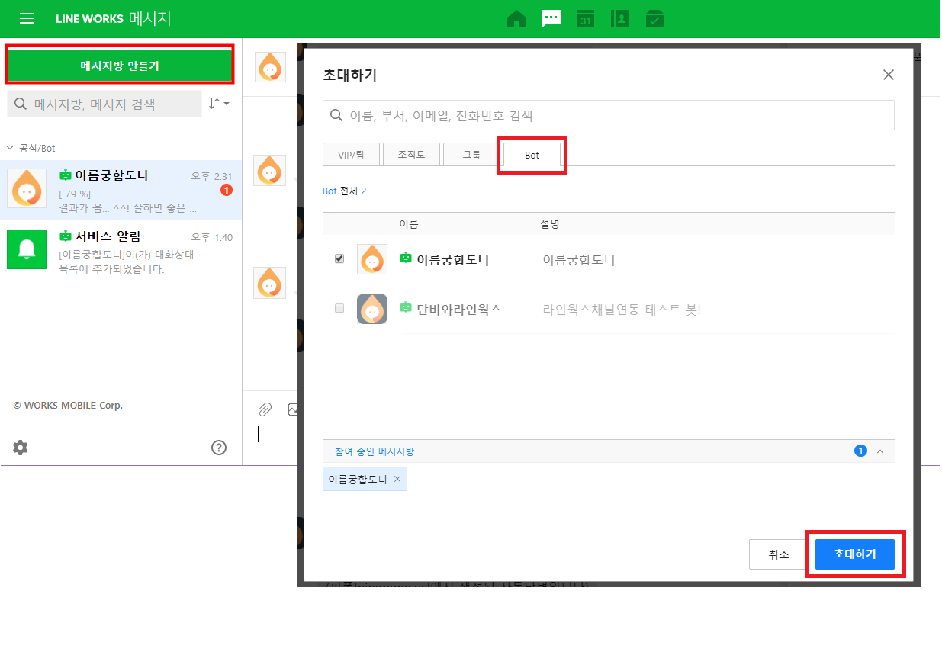Click the green bot icon beside 단비와라인웍스

pyautogui.click(x=406, y=307)
